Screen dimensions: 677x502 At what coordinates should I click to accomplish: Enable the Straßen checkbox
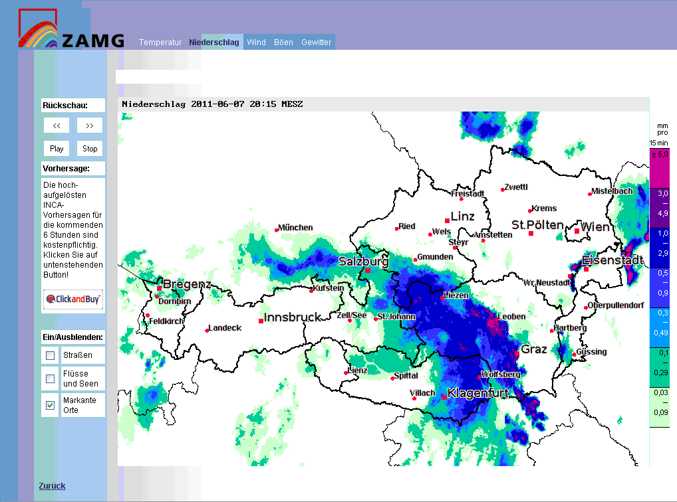[50, 355]
